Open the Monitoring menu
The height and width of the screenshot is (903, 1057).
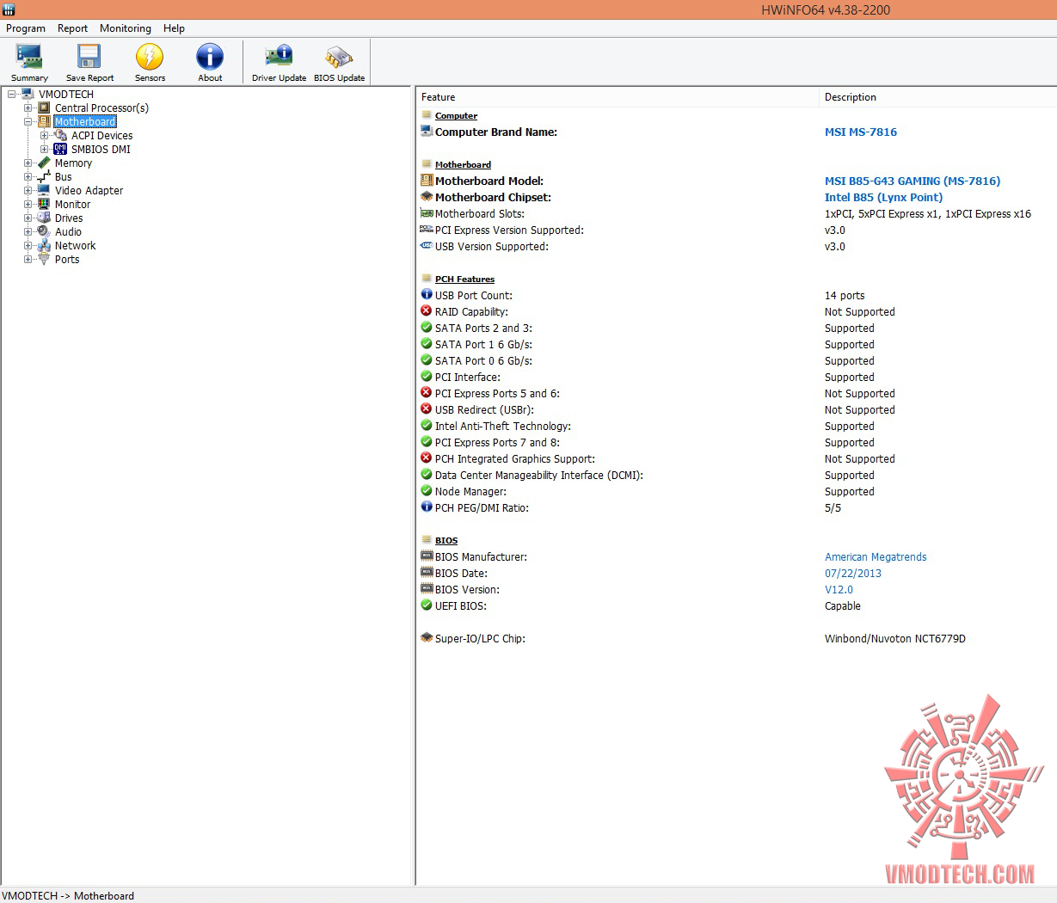pos(126,28)
